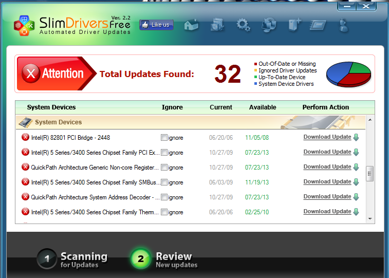The height and width of the screenshot is (278, 389).
Task: Click the System Devices chip icon
Action: pyautogui.click(x=26, y=122)
